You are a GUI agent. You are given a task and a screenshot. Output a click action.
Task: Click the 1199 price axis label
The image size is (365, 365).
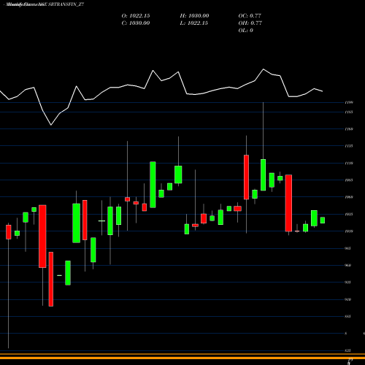pyautogui.click(x=349, y=102)
